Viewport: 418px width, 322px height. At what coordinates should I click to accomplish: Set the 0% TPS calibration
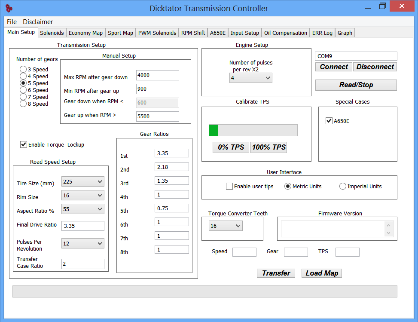(231, 147)
